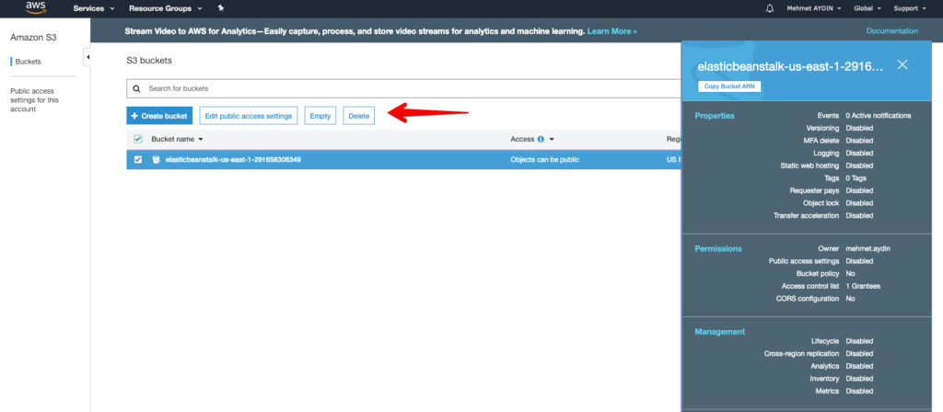
Task: Close the bucket details panel
Action: (x=902, y=65)
